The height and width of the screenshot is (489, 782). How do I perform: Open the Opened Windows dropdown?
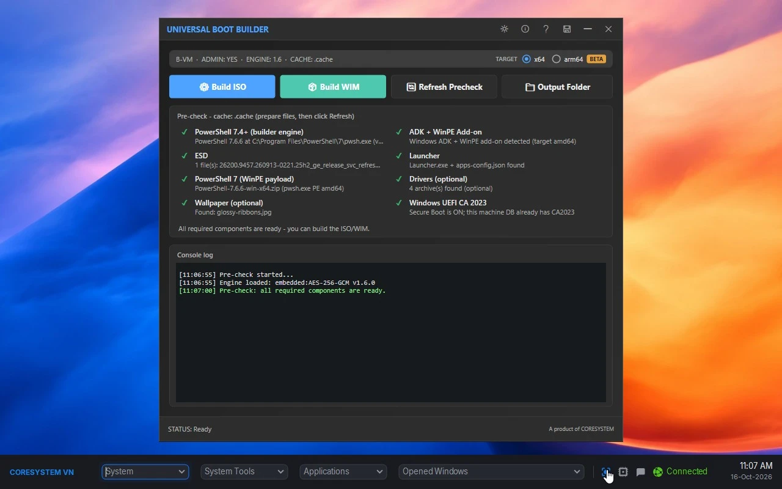491,471
